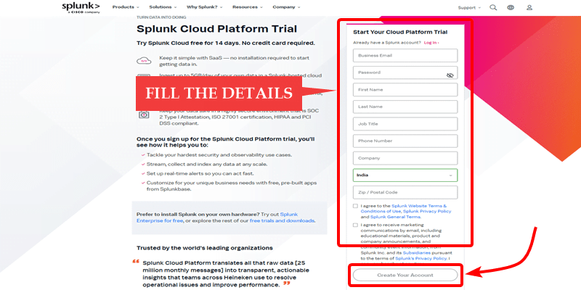
Task: Open the Splunk Privacy Policy link
Action: click(x=427, y=211)
